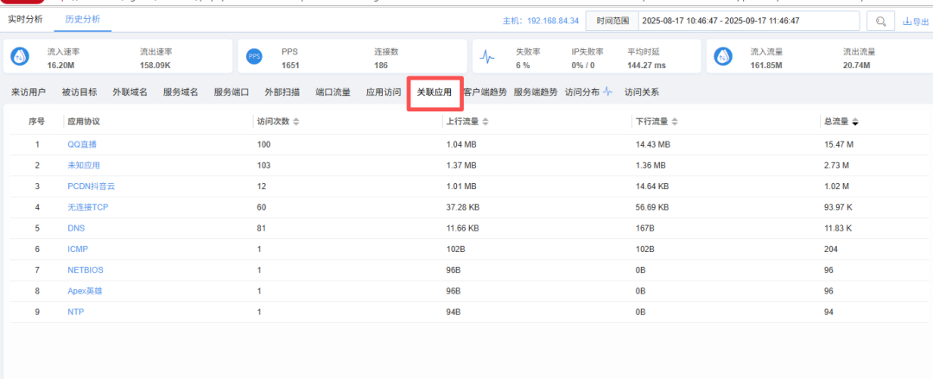Click the DNS protocol link
Screen dimensions: 933x379
[x=76, y=228]
